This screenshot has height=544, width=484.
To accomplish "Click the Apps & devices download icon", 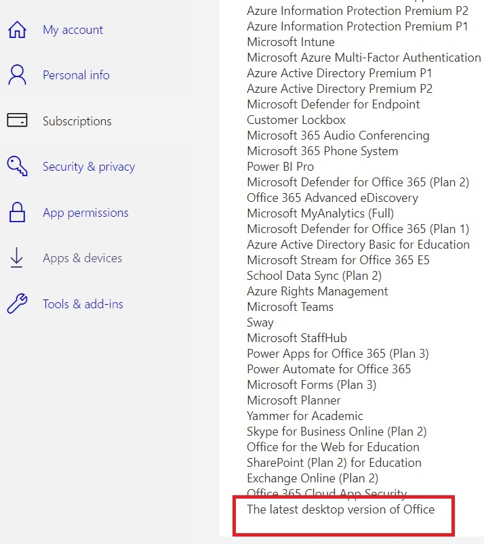I will tap(17, 257).
